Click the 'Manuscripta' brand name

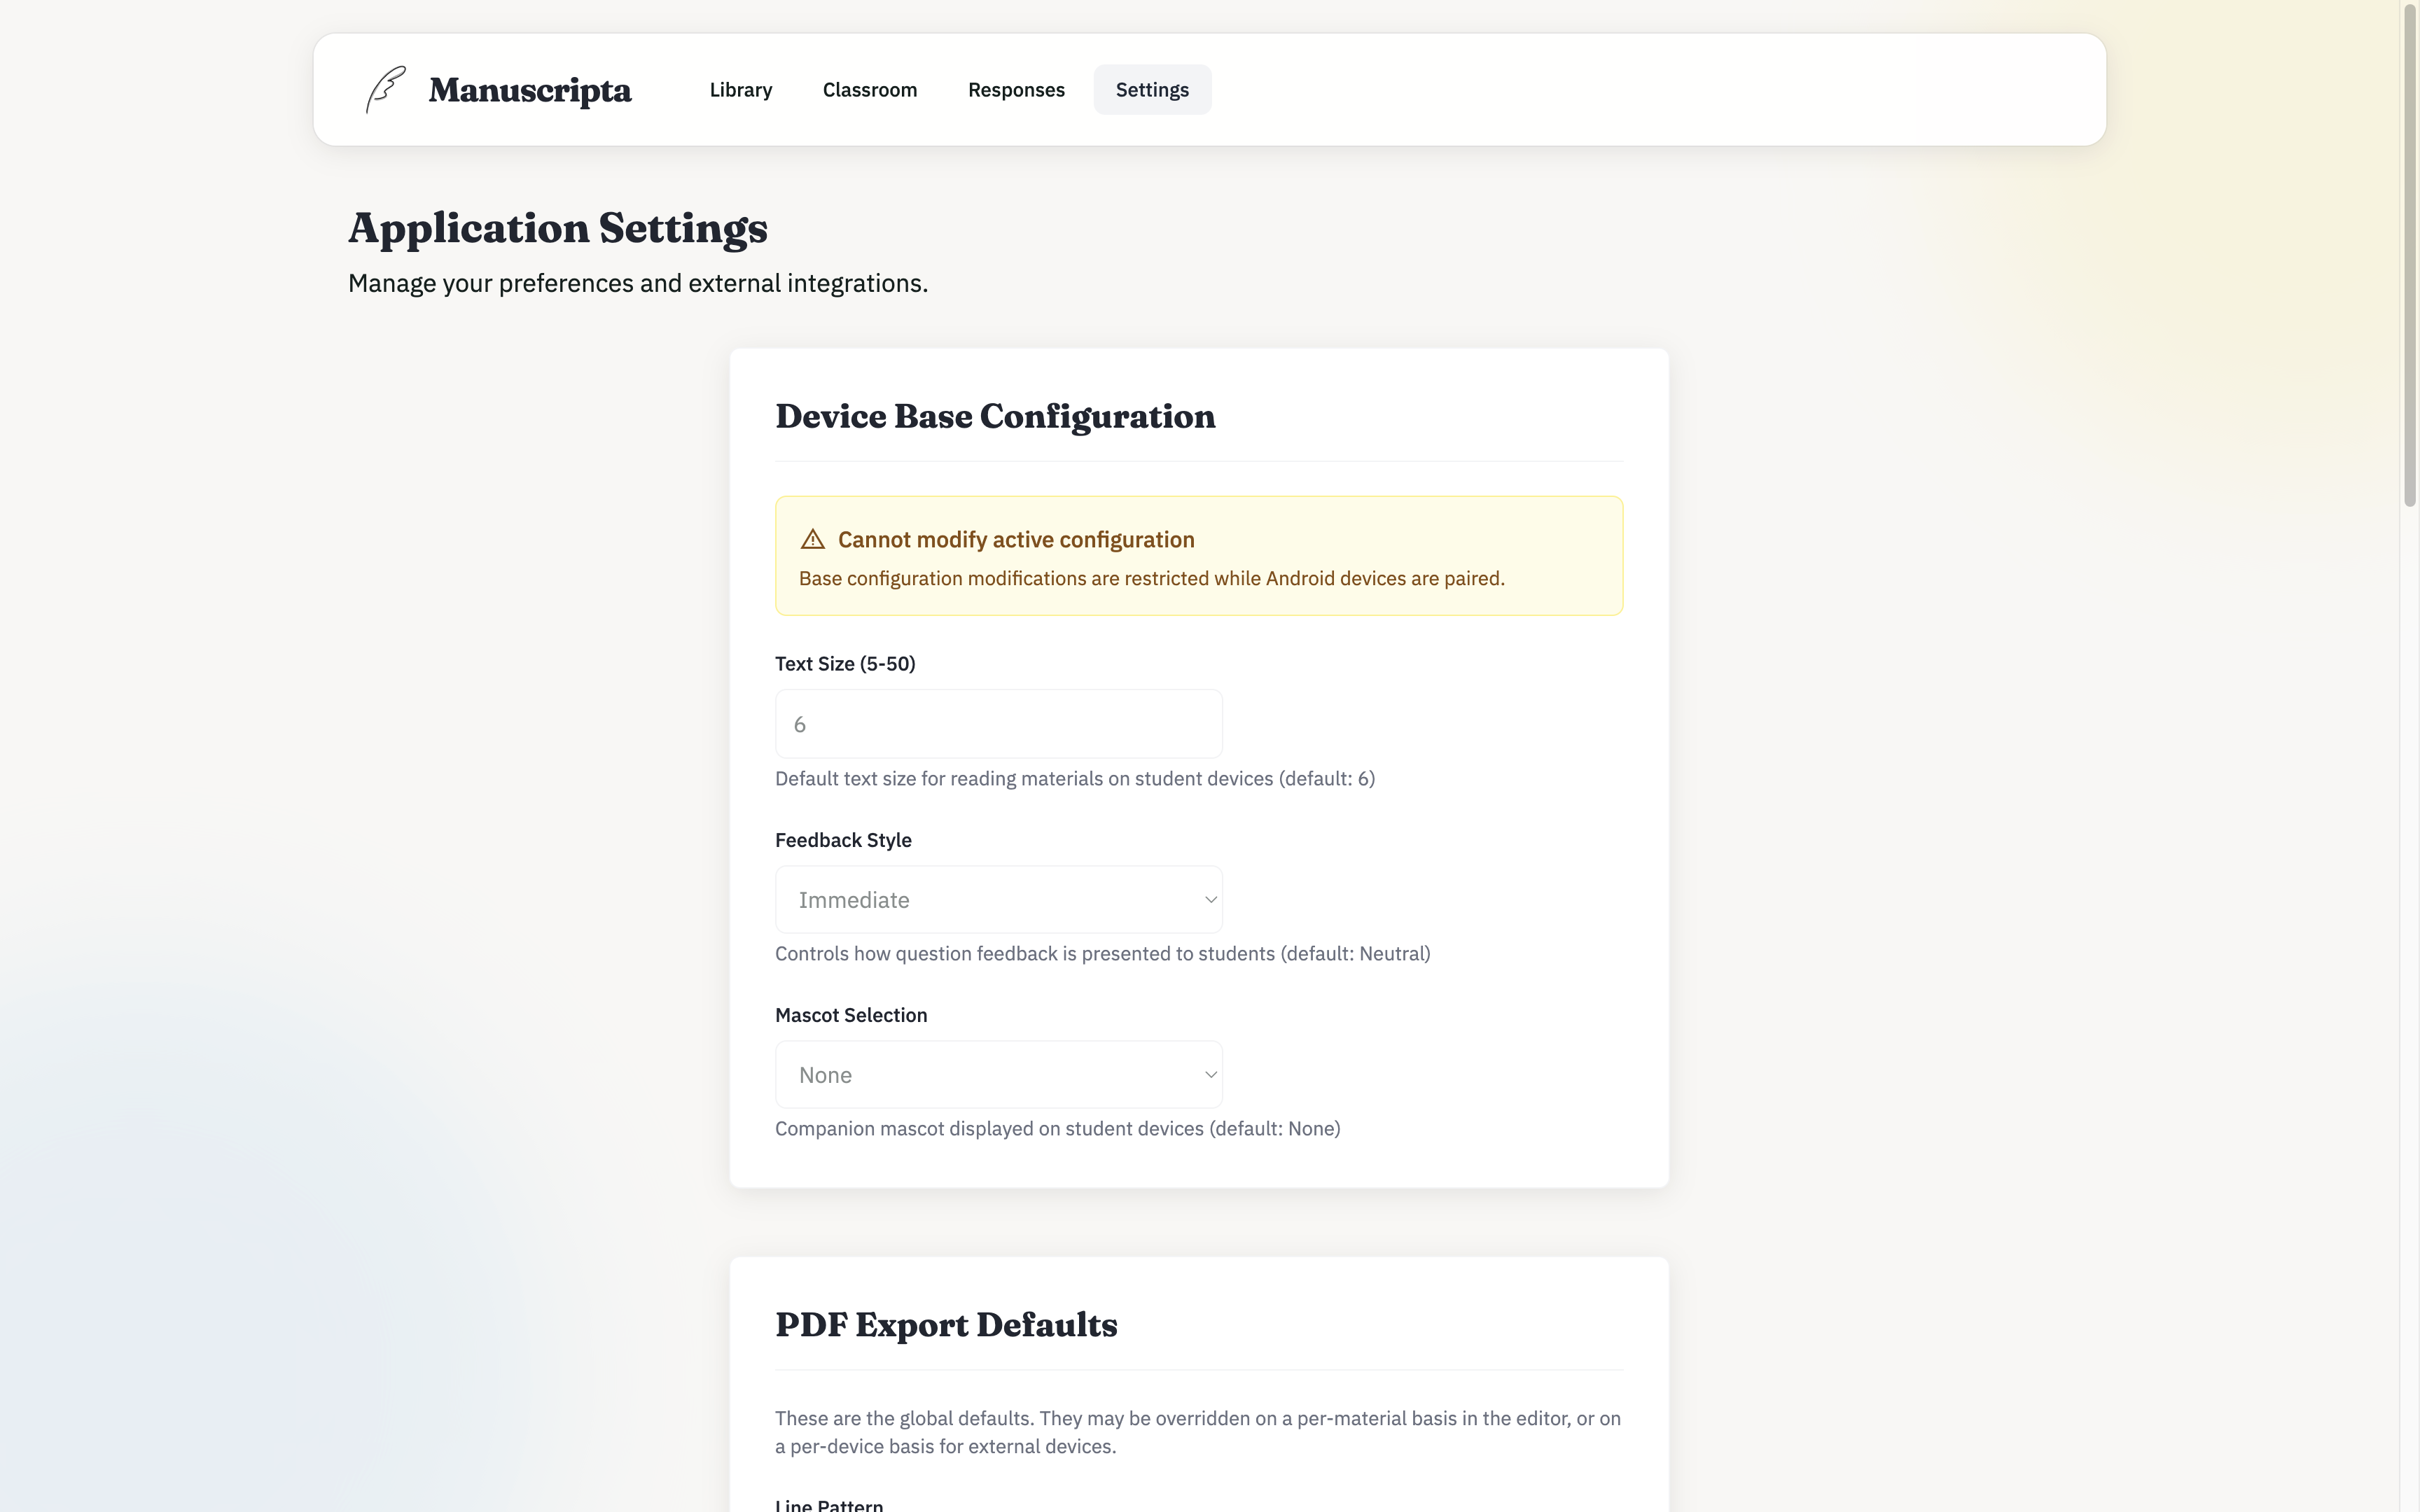tap(530, 89)
